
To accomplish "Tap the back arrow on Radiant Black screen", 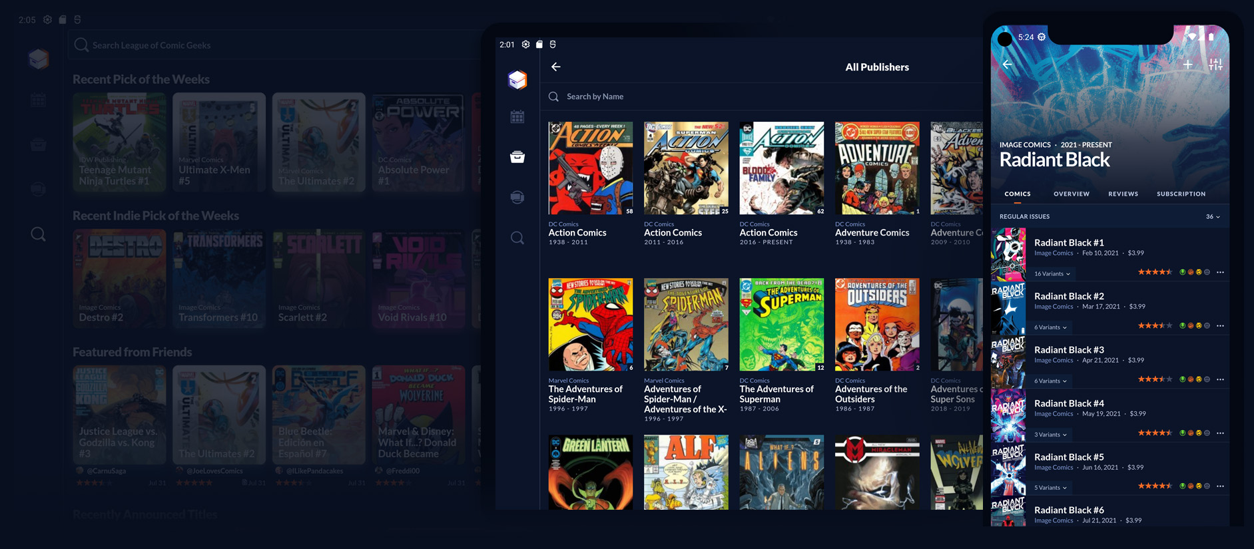I will [1007, 65].
